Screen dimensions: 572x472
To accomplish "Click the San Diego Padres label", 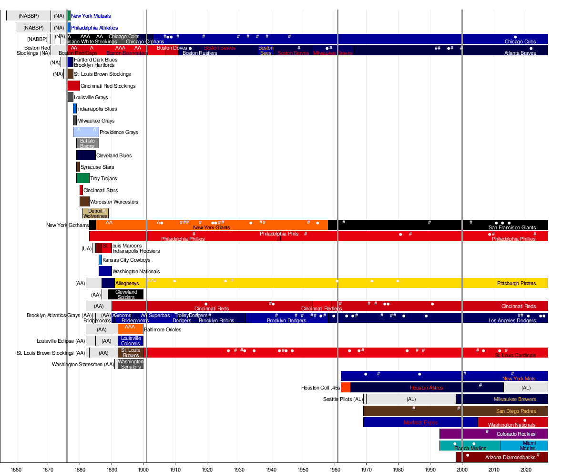I will click(x=516, y=411).
